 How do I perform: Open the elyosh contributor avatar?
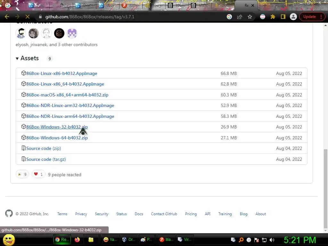coord(21,33)
